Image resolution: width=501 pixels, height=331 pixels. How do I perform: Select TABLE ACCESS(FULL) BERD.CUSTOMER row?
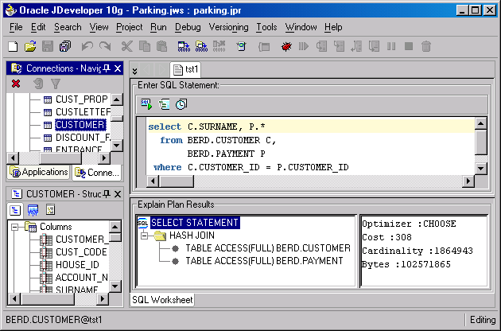coord(268,248)
